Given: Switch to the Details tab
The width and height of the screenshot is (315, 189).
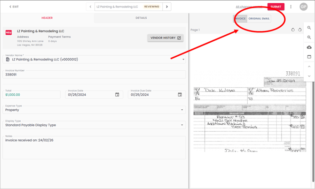Looking at the screenshot, I should 141,18.
